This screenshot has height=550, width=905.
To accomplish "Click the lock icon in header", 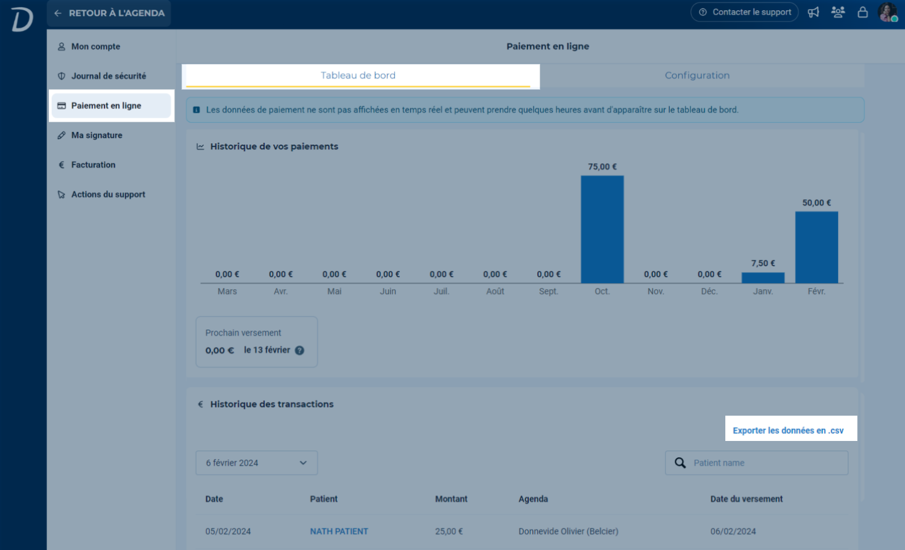I will (863, 12).
